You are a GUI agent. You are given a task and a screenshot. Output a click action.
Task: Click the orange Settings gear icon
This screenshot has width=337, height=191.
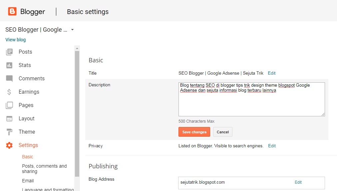tap(9, 145)
